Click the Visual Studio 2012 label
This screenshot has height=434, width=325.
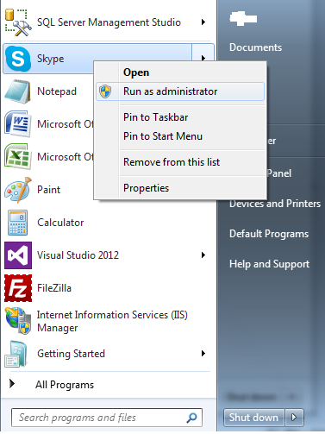[x=78, y=255]
